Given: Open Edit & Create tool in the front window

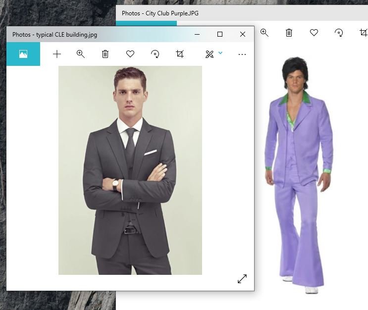Looking at the screenshot, I should 210,54.
